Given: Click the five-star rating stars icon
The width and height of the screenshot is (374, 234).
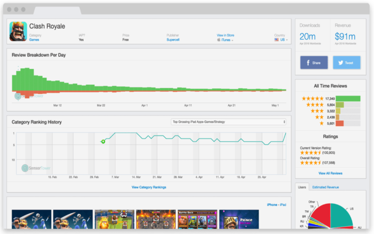Looking at the screenshot, I should [312, 99].
